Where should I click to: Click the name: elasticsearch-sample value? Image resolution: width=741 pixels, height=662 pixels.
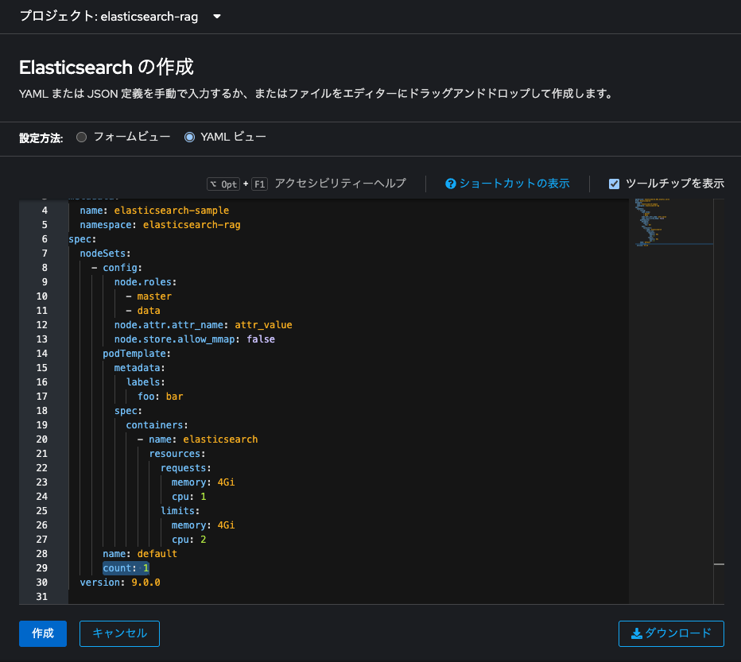click(172, 211)
